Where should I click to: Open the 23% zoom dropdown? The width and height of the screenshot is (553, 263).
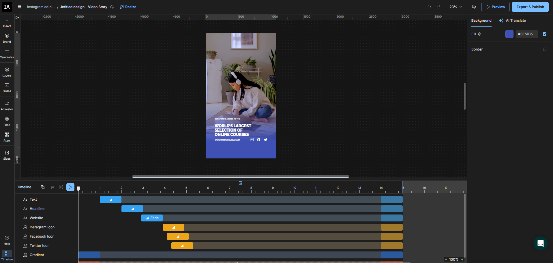(x=455, y=7)
